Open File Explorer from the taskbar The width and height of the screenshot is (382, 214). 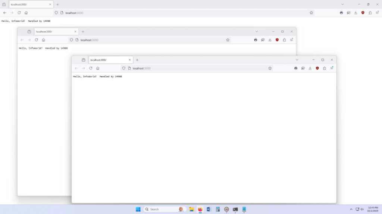click(191, 209)
